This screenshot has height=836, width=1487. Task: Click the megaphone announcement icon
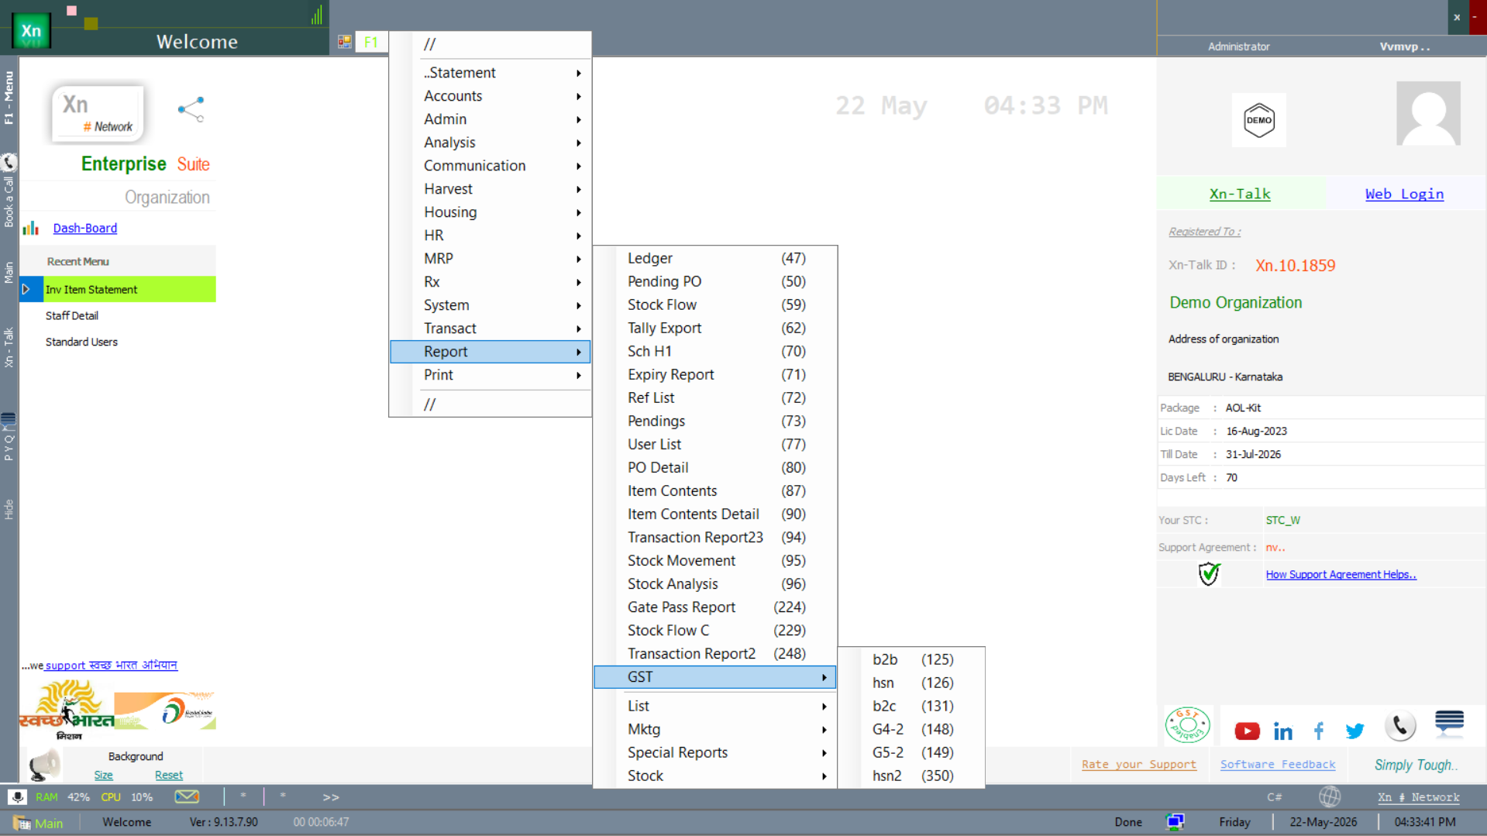pyautogui.click(x=43, y=765)
